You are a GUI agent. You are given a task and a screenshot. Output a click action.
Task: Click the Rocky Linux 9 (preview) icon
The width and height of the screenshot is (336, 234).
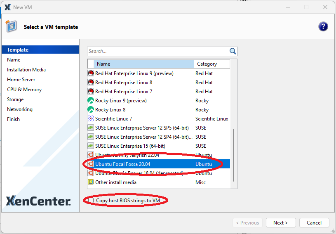(x=91, y=100)
